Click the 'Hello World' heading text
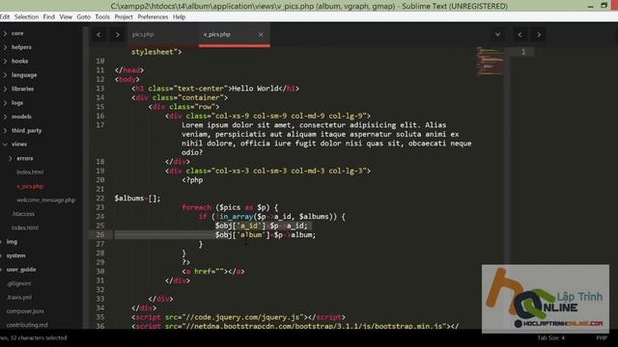This screenshot has width=618, height=347. pyautogui.click(x=255, y=89)
